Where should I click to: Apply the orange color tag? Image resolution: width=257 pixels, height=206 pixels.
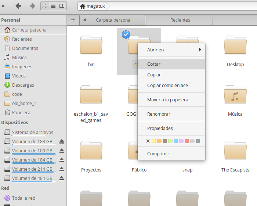point(159,141)
